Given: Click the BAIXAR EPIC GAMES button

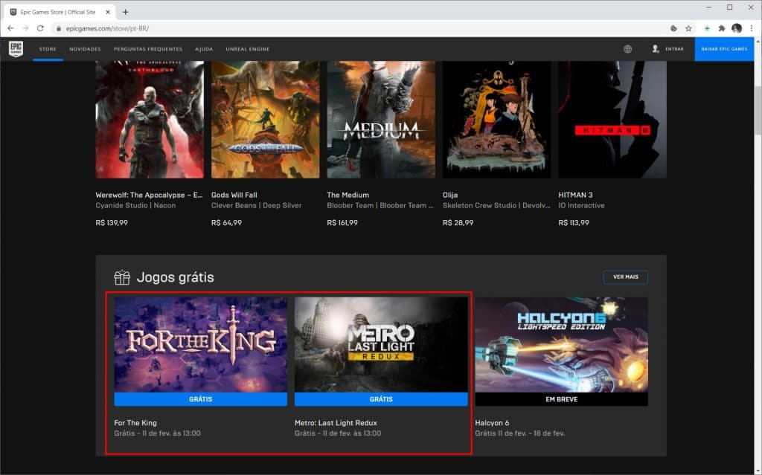Looking at the screenshot, I should [724, 49].
